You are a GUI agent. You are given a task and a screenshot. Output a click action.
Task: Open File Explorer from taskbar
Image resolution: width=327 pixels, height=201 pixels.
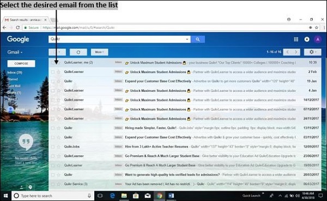tap(124, 196)
